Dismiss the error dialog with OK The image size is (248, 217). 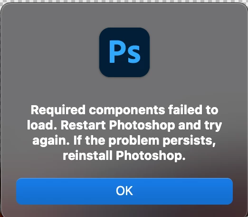(124, 191)
